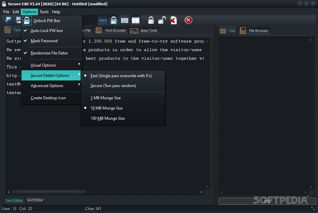Switch to the Log tab
Screen dimensions: 318x213
pos(228,31)
